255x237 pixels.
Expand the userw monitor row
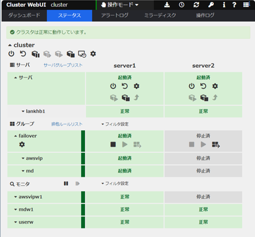pos(15,222)
